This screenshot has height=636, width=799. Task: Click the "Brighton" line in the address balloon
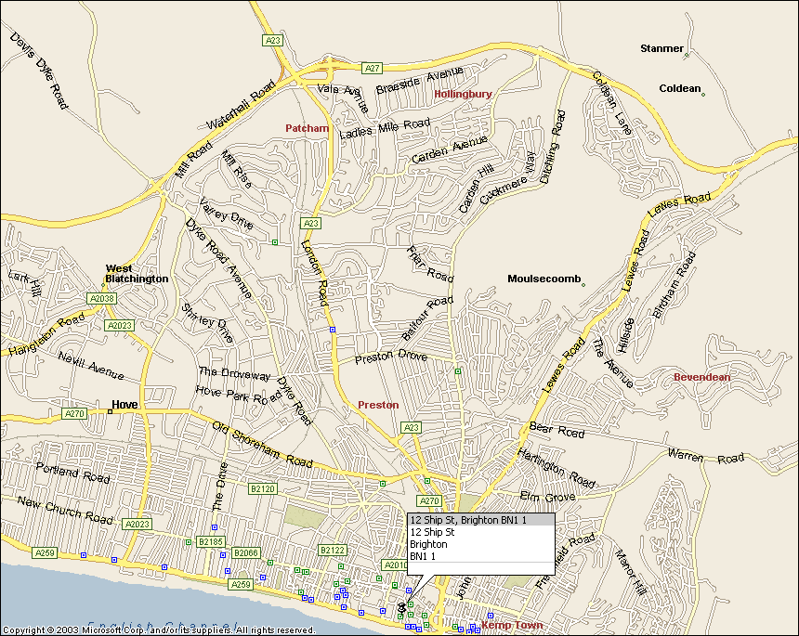427,544
